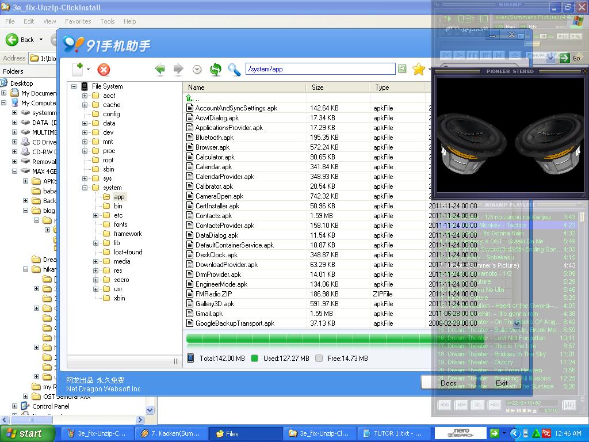This screenshot has width=589, height=442.
Task: Collapse the system folder node
Action: 85,188
